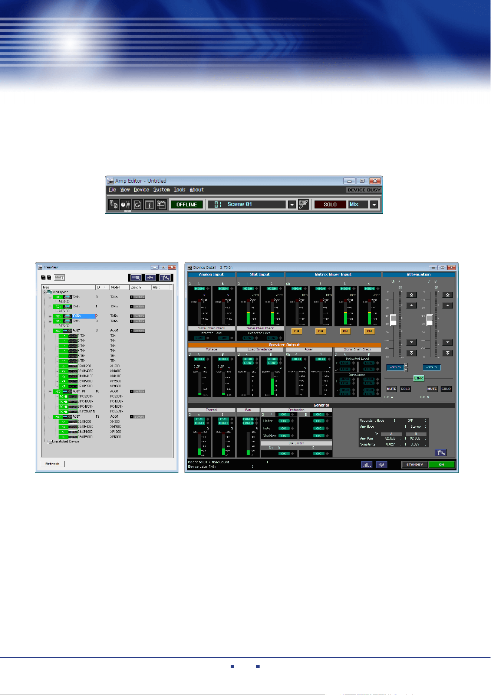Open the Tools menu
This screenshot has height=695, width=491.
(x=179, y=190)
